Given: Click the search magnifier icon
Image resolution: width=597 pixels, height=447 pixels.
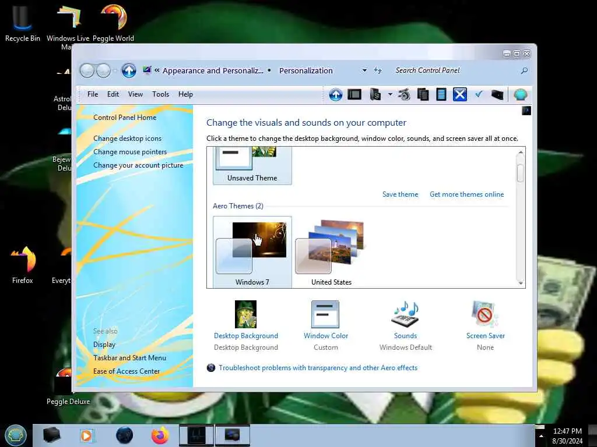Looking at the screenshot, I should coord(524,70).
